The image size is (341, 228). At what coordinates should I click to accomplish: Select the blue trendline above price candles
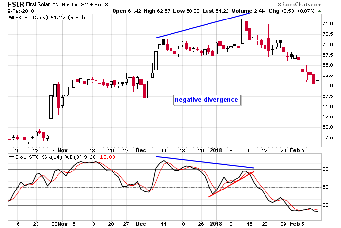click(204, 25)
